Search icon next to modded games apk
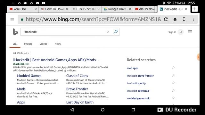Screen dimensions: 205x115 [173, 98]
